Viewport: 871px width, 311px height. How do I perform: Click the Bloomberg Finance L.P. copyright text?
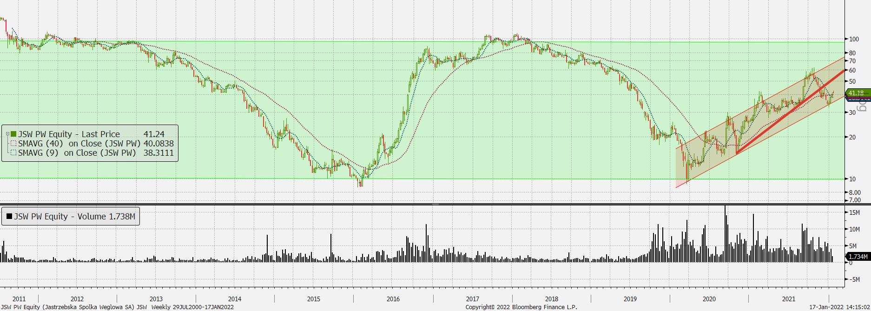pos(521,307)
